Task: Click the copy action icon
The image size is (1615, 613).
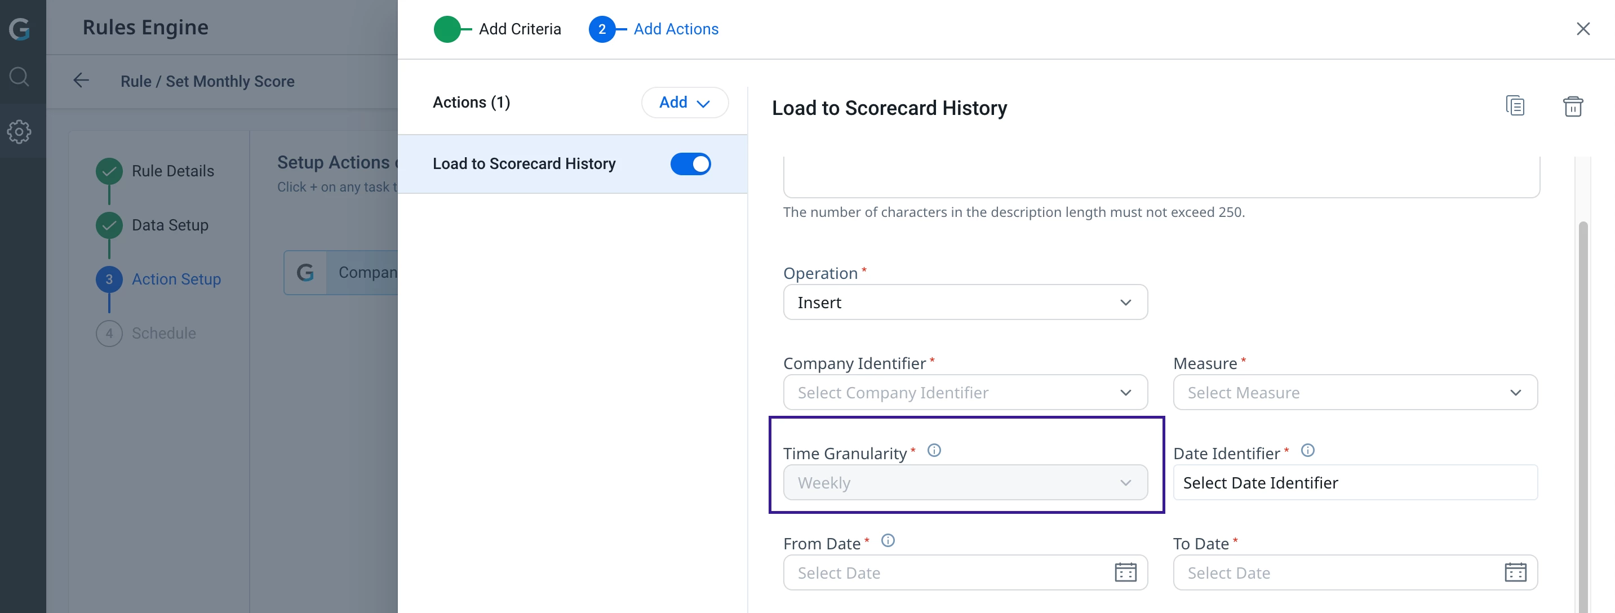Action: pyautogui.click(x=1515, y=106)
